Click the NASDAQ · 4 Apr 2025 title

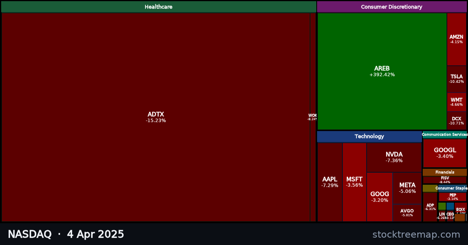66,234
